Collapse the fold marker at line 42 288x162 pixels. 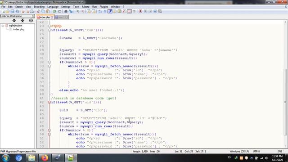[x=49, y=102]
